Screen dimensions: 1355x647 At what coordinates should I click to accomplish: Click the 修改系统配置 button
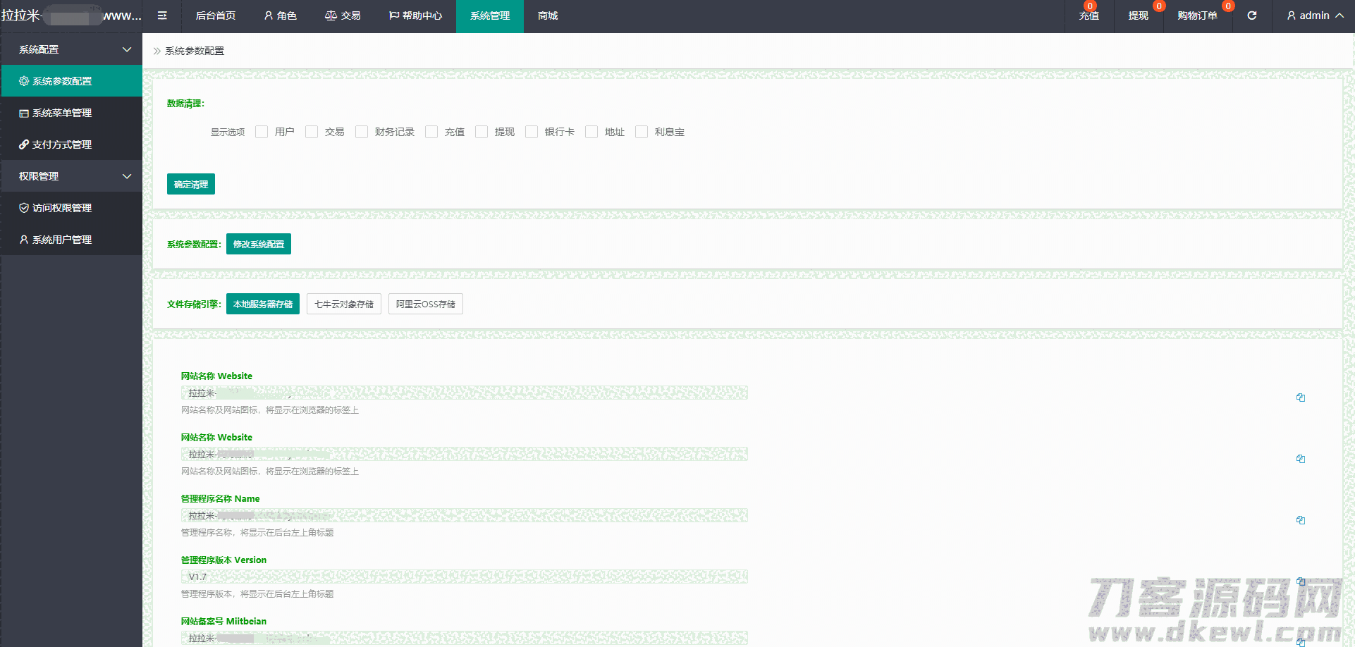(259, 244)
